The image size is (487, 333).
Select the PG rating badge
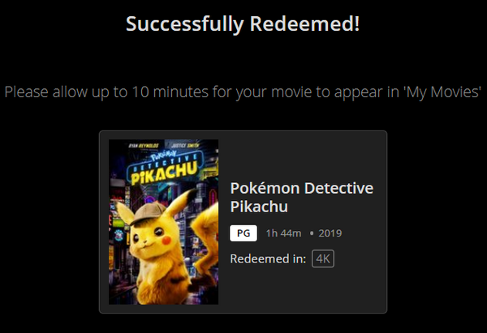coord(243,233)
